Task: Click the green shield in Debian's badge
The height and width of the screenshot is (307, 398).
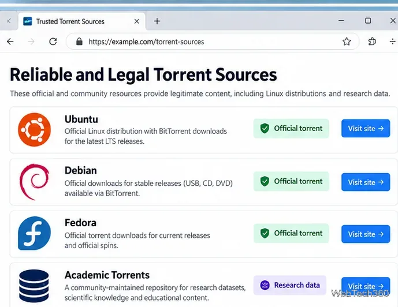Action: (265, 181)
